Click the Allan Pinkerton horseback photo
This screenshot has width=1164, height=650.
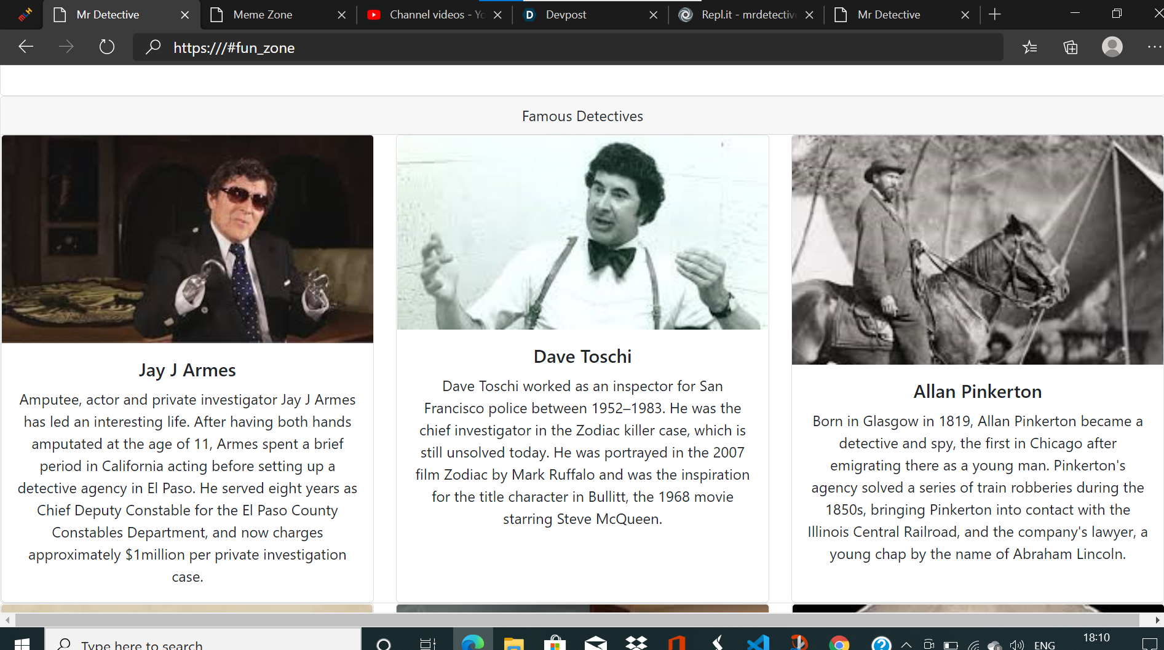[x=977, y=250]
